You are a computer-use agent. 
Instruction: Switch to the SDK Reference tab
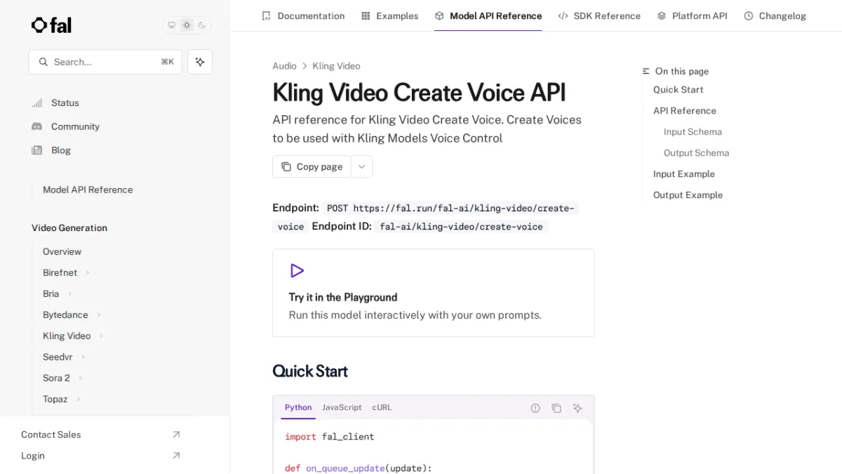(x=599, y=15)
